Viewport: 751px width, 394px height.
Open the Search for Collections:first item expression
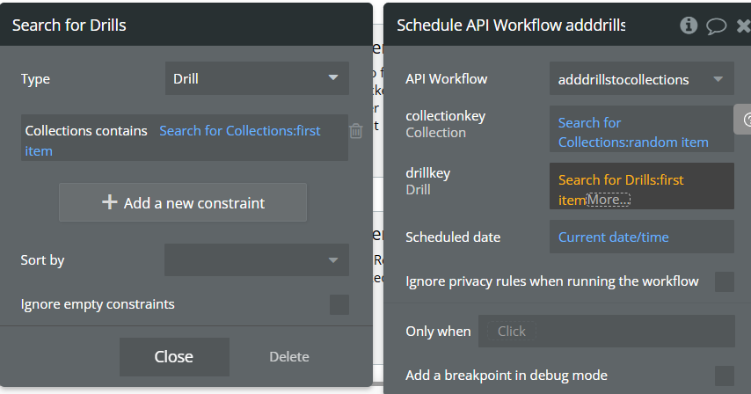tap(239, 131)
